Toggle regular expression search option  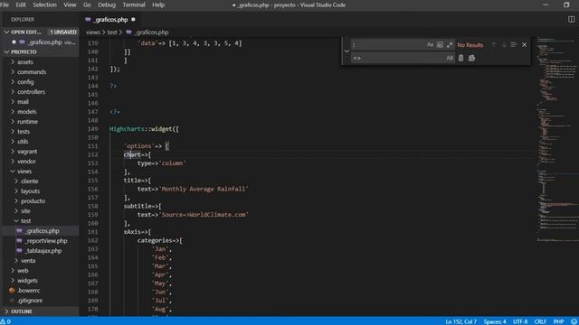449,45
